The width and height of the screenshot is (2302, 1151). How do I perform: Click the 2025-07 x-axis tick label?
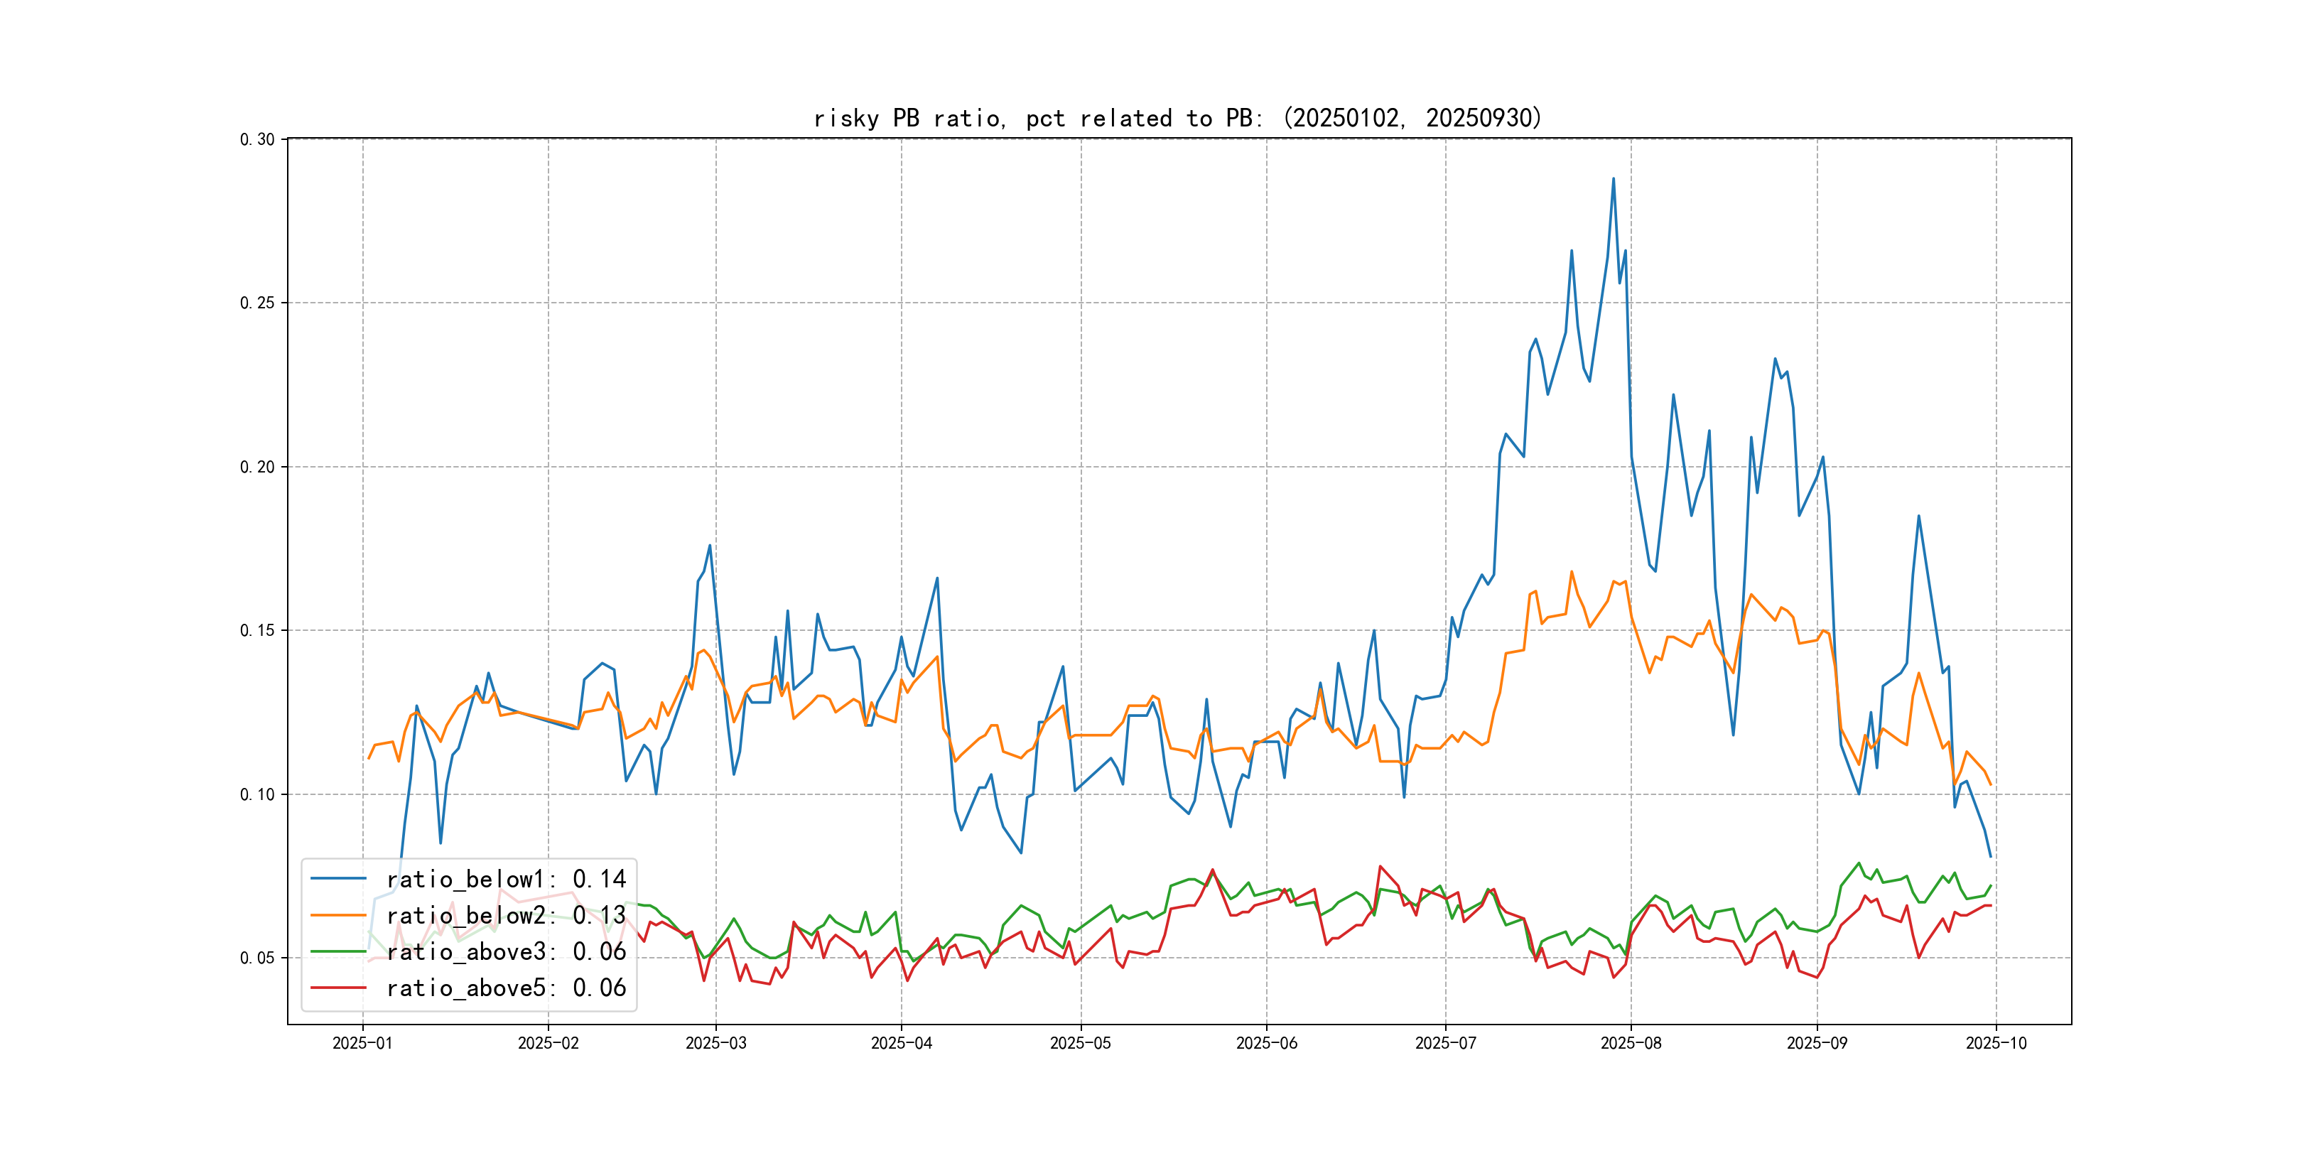pos(1445,1043)
